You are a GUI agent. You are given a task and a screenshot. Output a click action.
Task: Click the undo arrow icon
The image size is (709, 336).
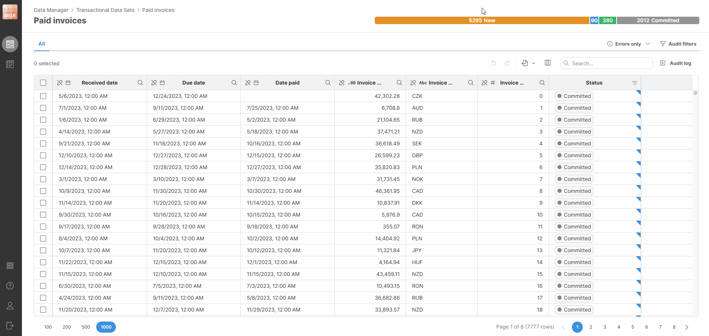pos(494,63)
